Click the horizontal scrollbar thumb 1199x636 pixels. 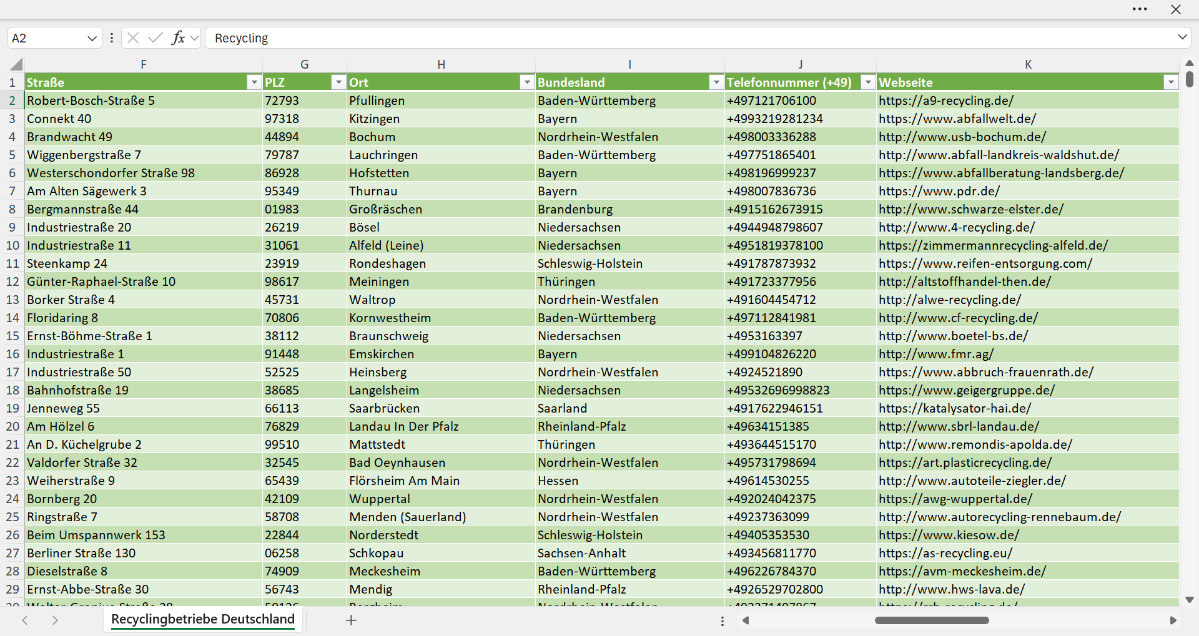point(932,620)
